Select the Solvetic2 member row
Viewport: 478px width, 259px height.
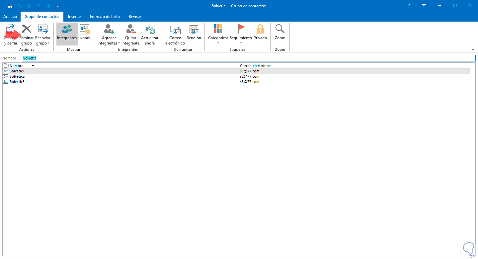236,76
